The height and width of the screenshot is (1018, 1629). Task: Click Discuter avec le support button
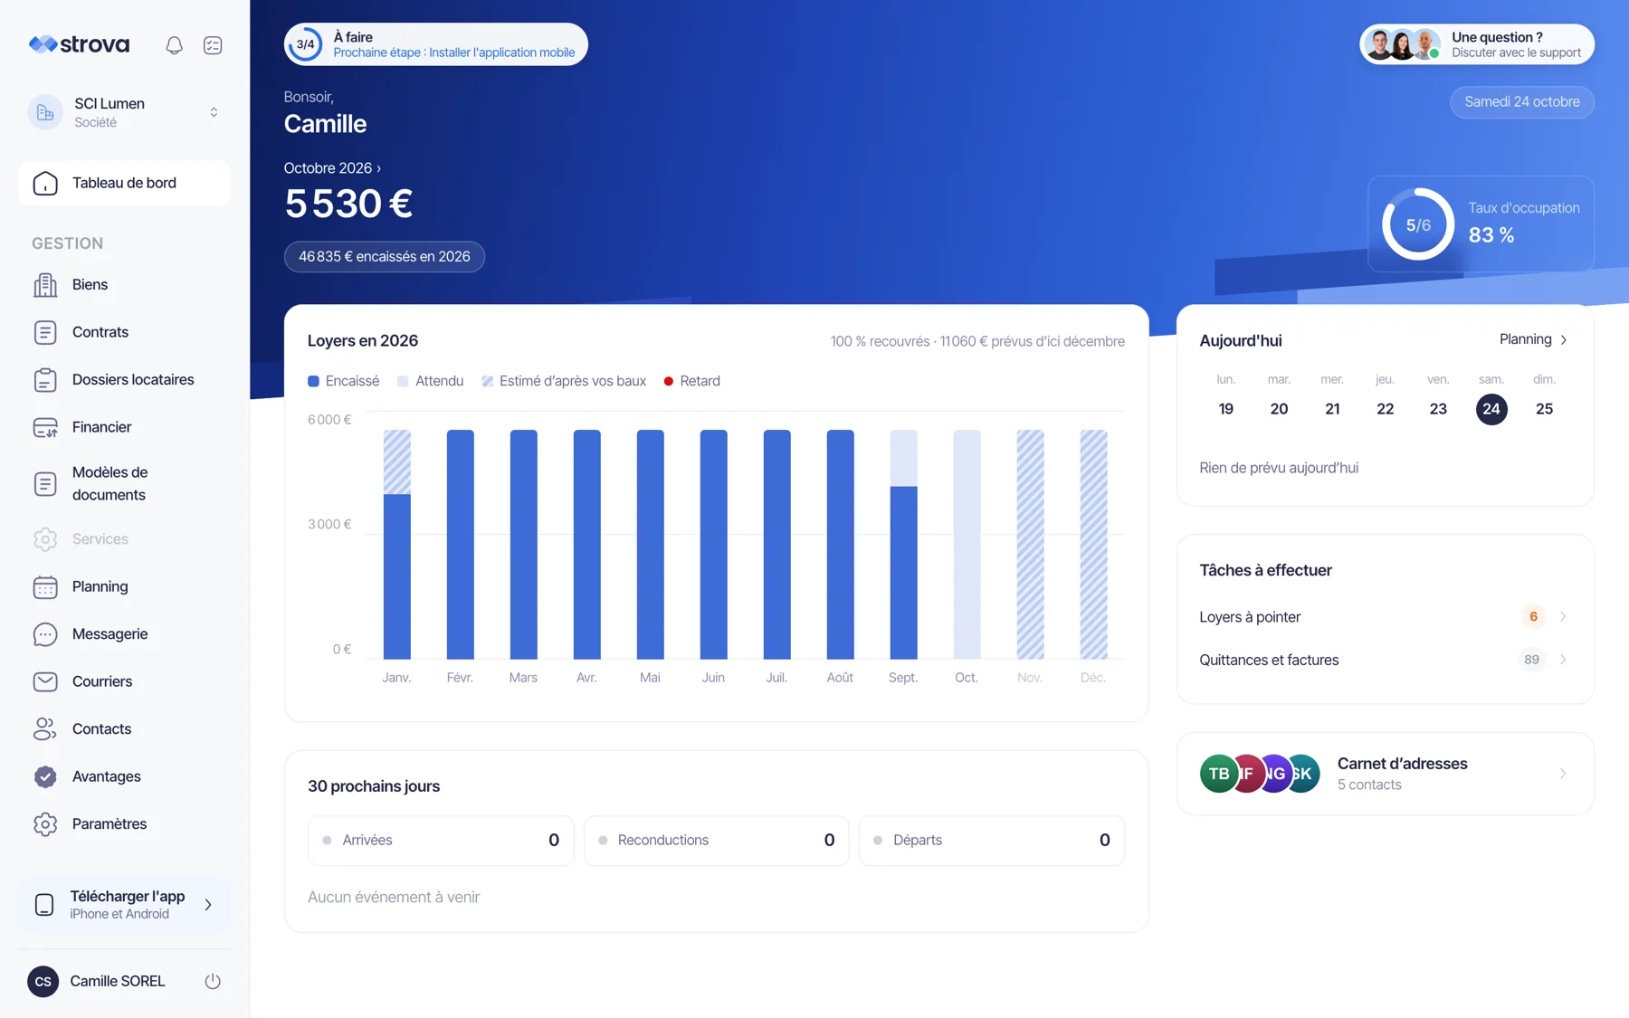tap(1477, 44)
